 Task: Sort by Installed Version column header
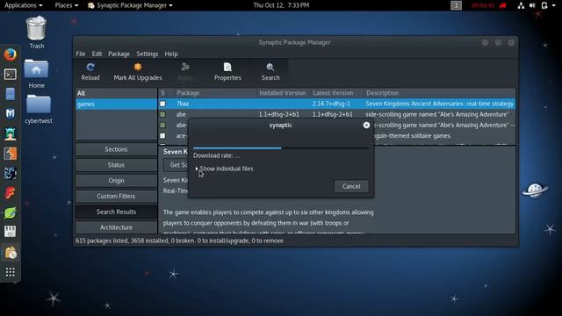(283, 93)
